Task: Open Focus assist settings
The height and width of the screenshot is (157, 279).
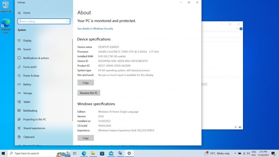Action: [30, 67]
